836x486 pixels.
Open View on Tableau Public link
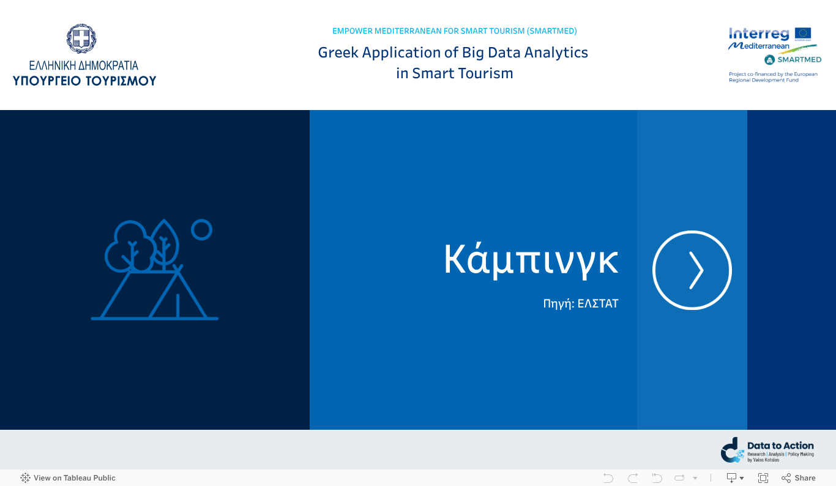pyautogui.click(x=74, y=478)
